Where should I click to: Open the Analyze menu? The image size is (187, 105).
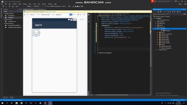pos(44,4)
